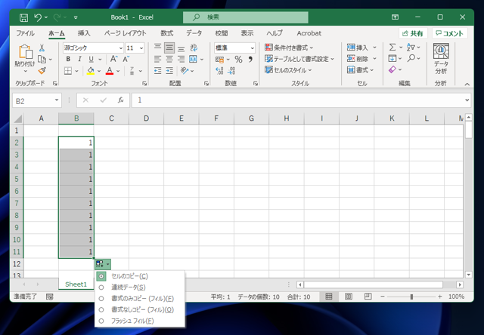The image size is (484, 335).
Task: Switch to Page Layout view in status bar
Action: tap(348, 297)
